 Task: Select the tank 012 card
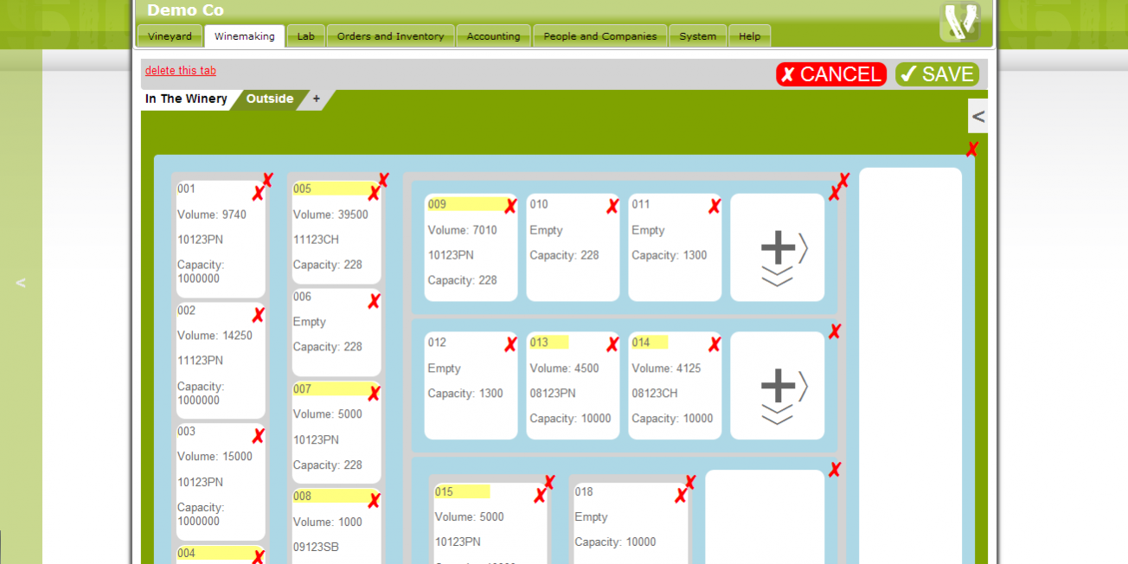471,386
